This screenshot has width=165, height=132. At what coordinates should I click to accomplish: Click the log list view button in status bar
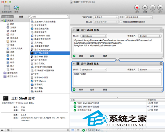pyautogui.click(x=73, y=130)
